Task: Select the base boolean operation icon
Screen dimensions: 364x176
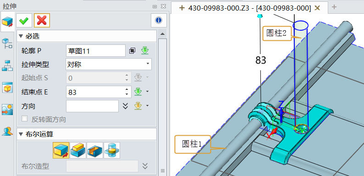Action: point(61,150)
